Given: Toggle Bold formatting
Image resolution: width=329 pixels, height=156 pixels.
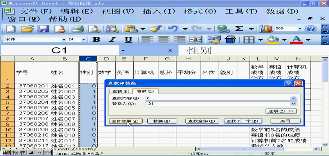Looking at the screenshot, I should 96,39.
